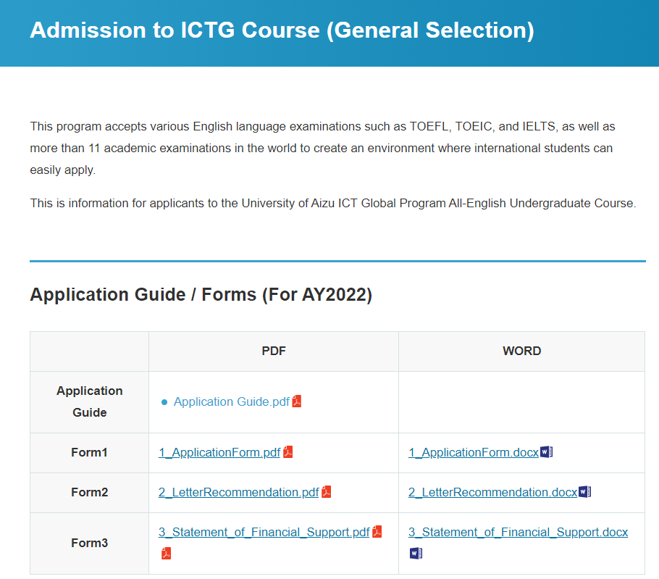Image resolution: width=659 pixels, height=579 pixels.
Task: Click PDF icon right of 3_Statement_of_Financial_Support.pdf
Action: coord(377,532)
